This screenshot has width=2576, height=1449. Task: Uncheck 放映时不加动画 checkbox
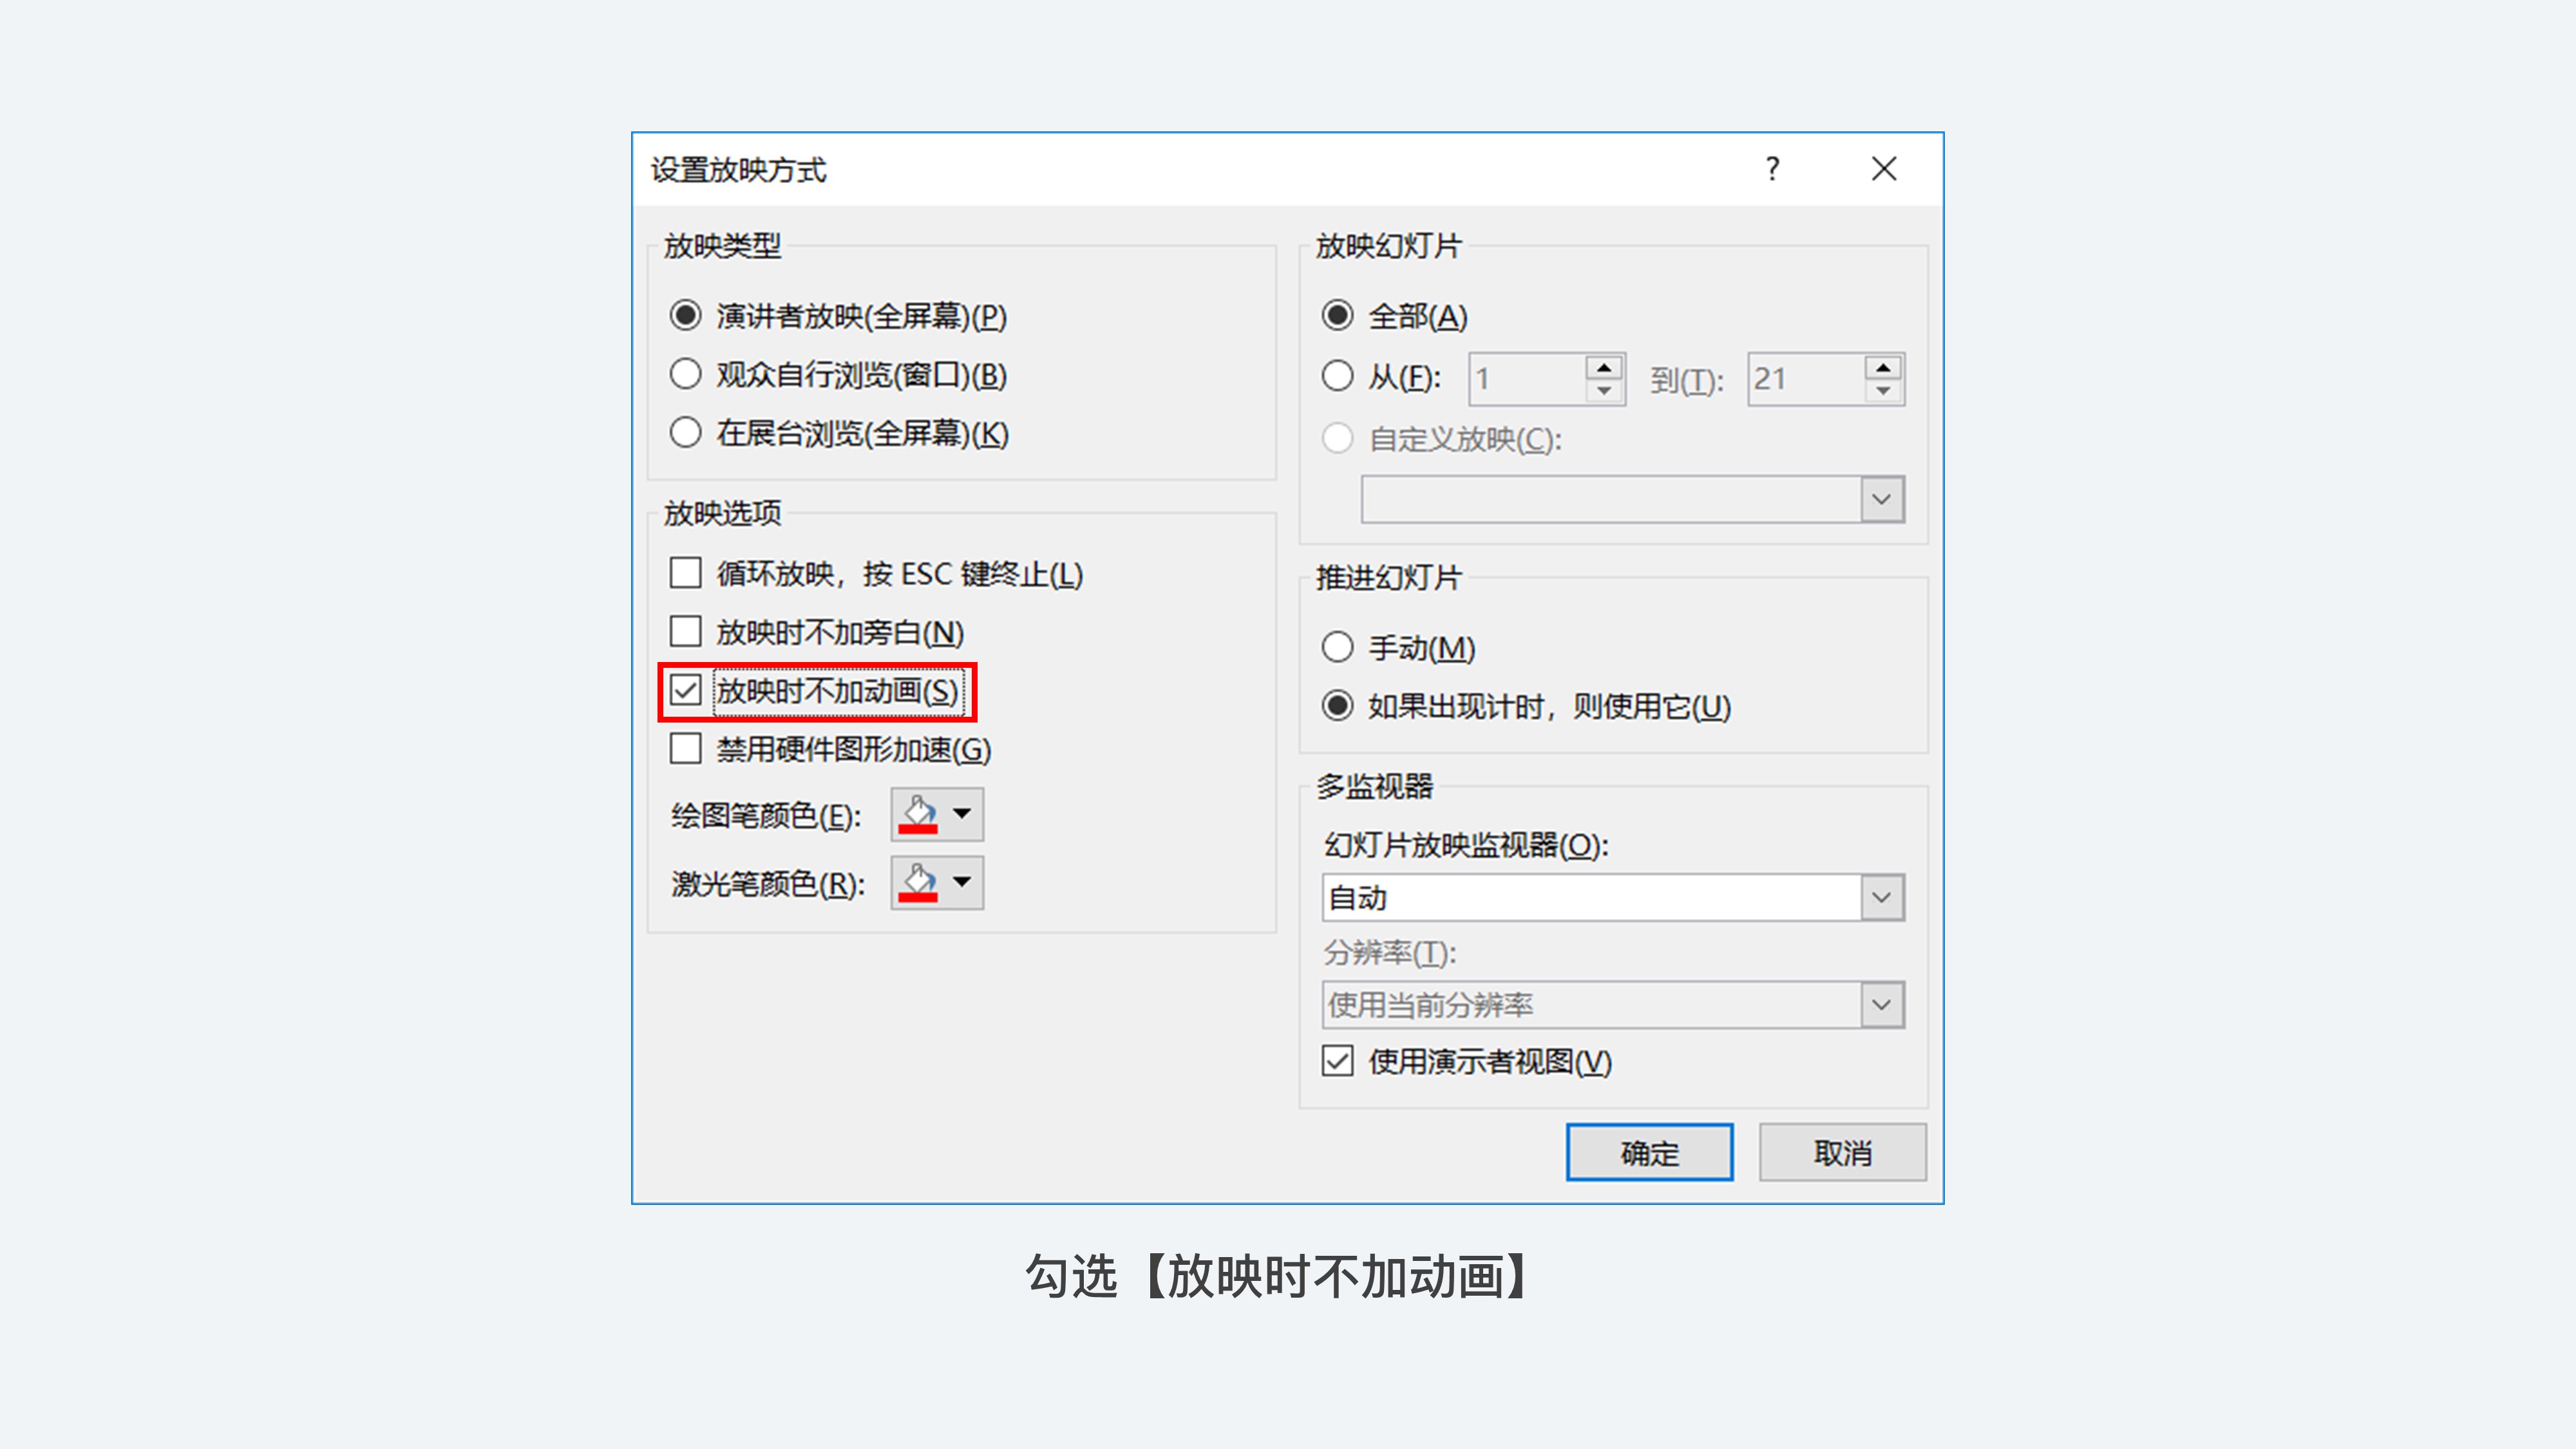[x=685, y=690]
